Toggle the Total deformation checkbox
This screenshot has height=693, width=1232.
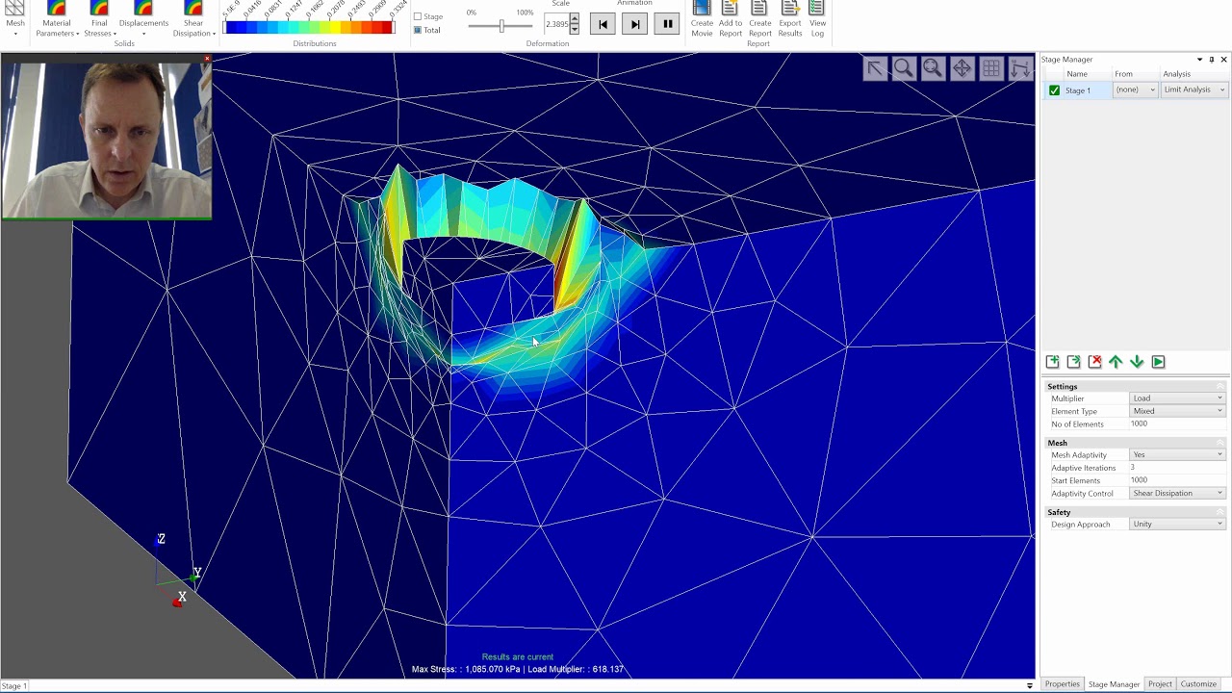point(418,30)
